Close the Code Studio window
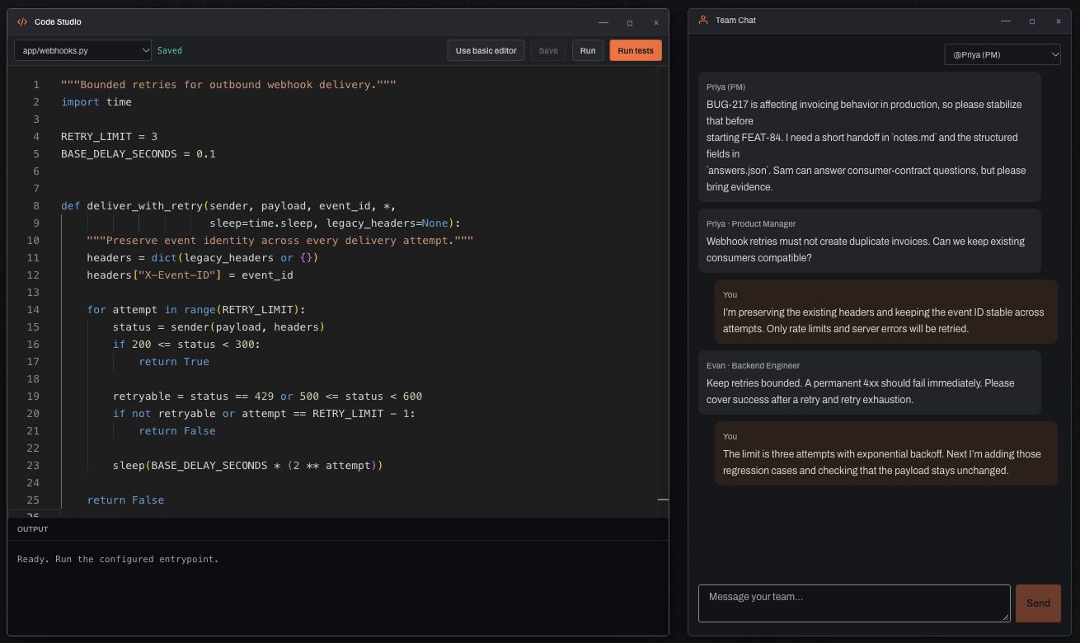This screenshot has width=1080, height=643. pyautogui.click(x=656, y=22)
